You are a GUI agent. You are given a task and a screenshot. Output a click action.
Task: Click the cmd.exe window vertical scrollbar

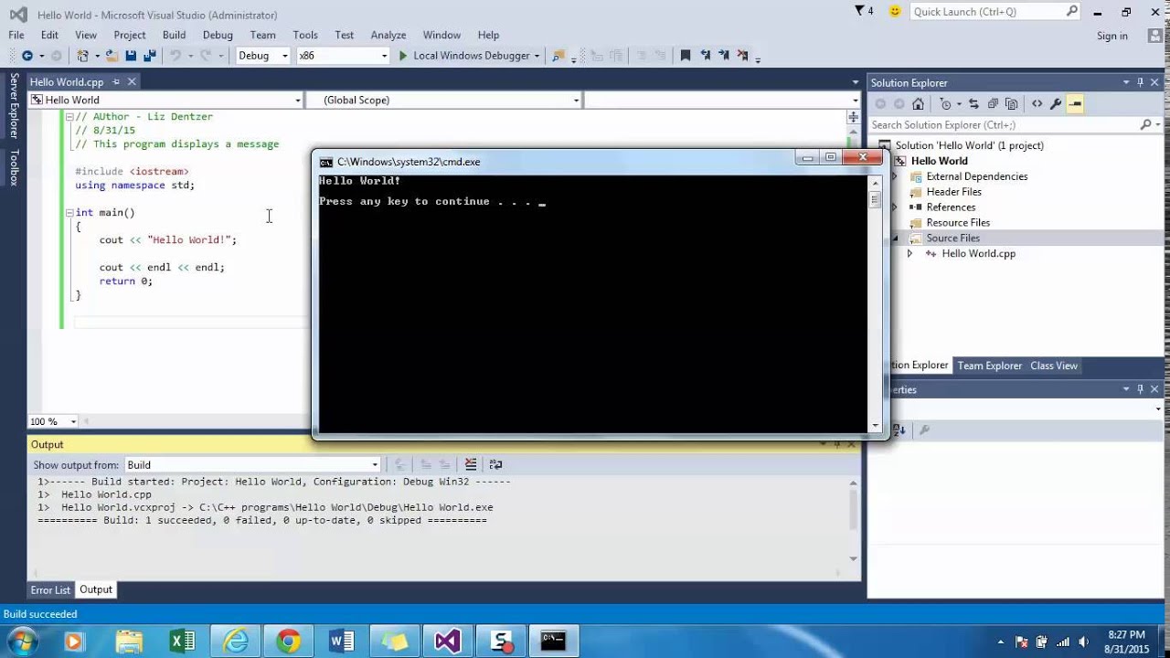875,303
